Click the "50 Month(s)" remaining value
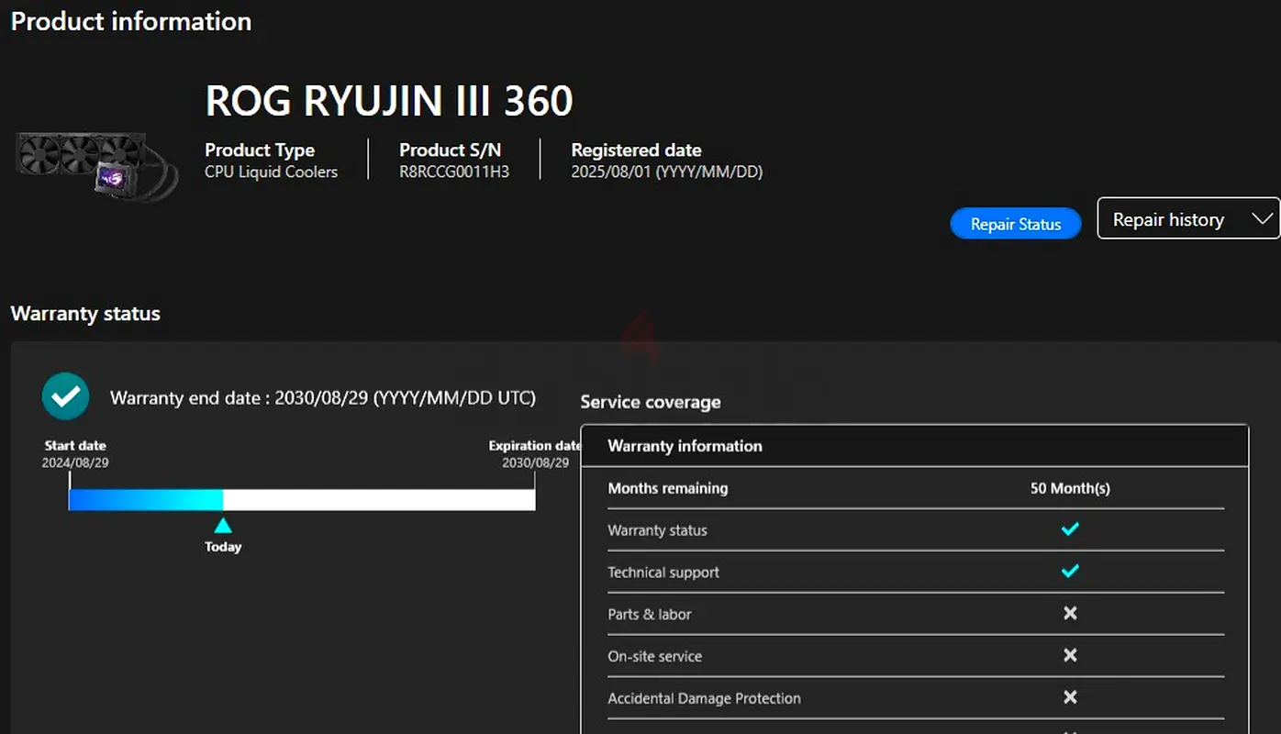The height and width of the screenshot is (734, 1281). point(1070,488)
